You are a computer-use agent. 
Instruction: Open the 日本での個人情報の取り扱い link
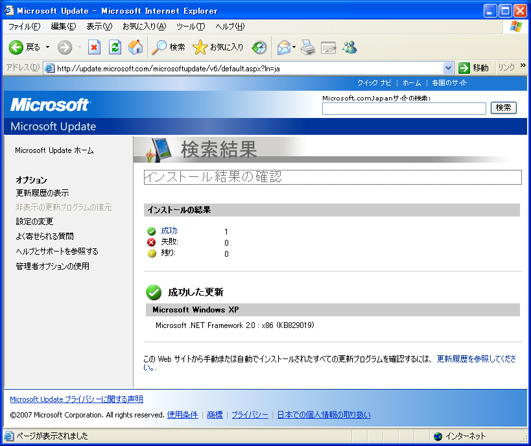[x=324, y=415]
